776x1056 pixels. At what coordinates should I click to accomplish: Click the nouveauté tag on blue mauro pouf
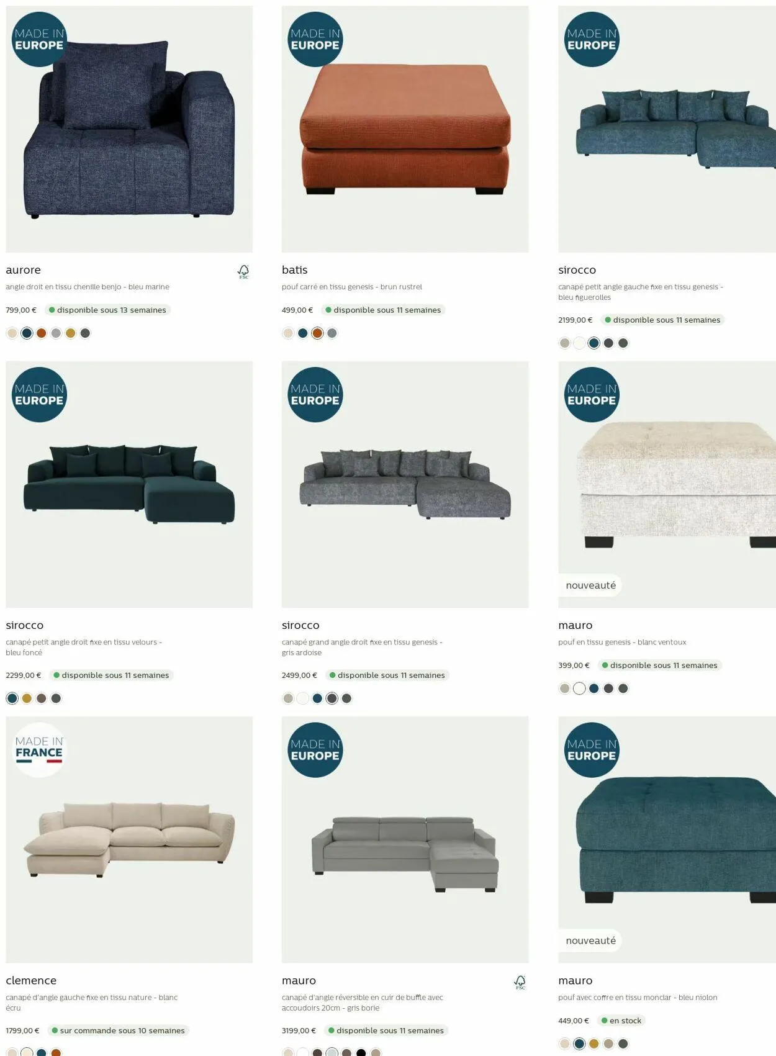pyautogui.click(x=590, y=941)
